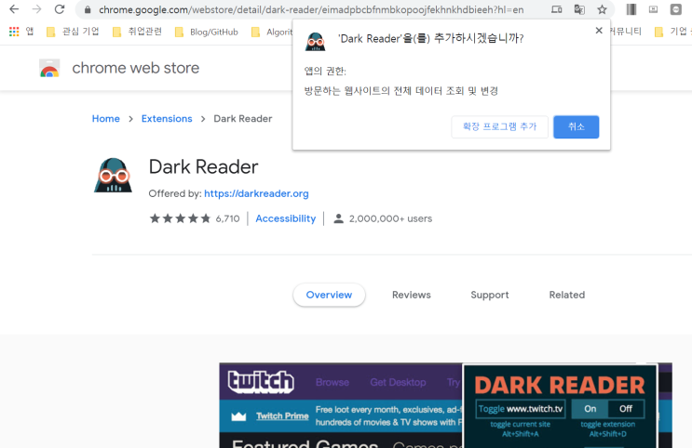Click the crown icon beside Twitch Prime
692x448 pixels.
click(238, 416)
